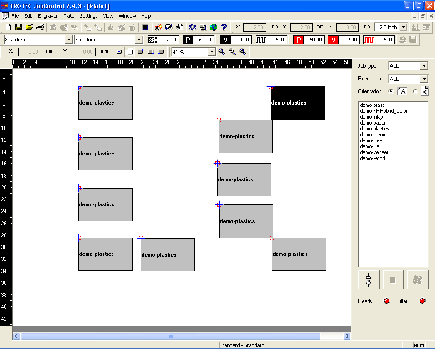The width and height of the screenshot is (435, 349).
Task: Expand the second Standard material dropdown
Action: (x=139, y=40)
